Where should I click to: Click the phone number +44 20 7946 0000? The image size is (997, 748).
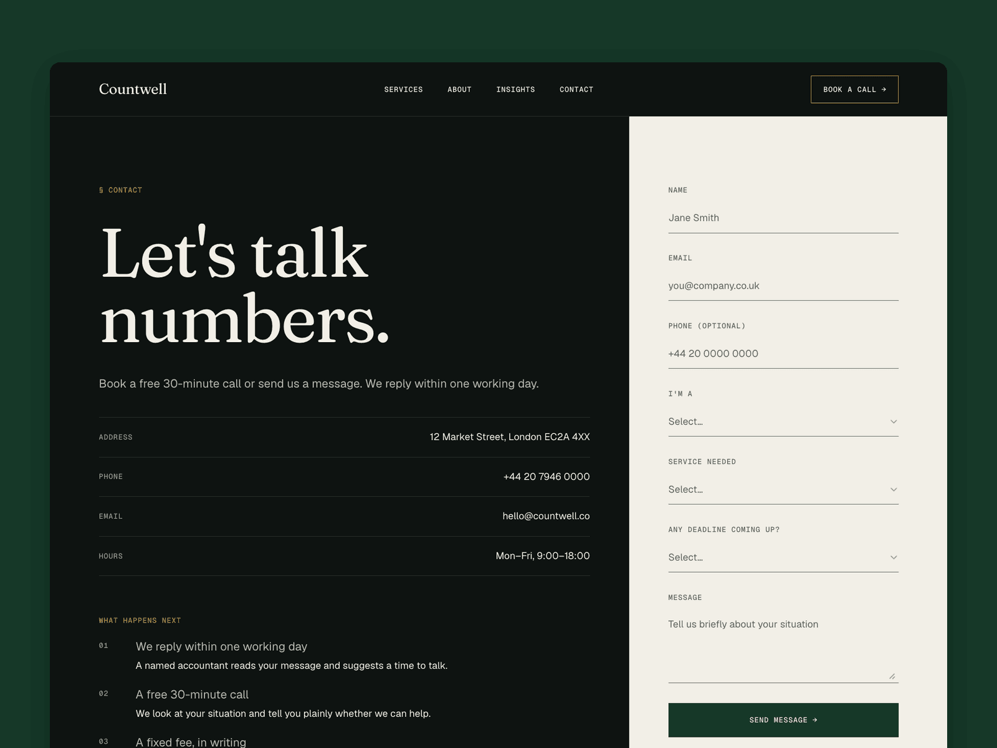pyautogui.click(x=546, y=477)
